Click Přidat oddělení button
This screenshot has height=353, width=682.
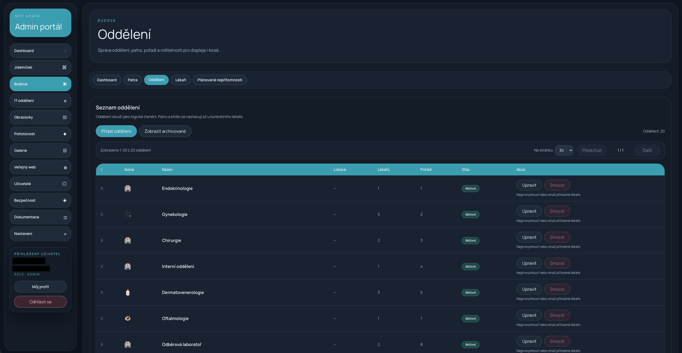(116, 131)
